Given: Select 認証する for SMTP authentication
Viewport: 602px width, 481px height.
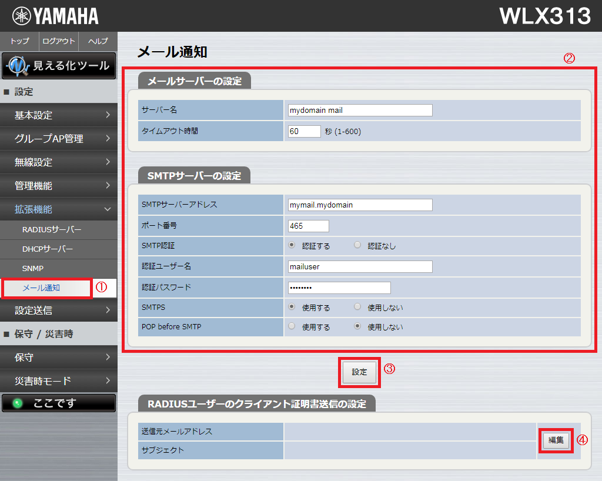Looking at the screenshot, I should coord(292,246).
